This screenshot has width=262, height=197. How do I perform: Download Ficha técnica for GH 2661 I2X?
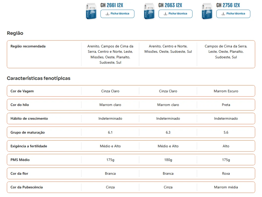tap(117, 14)
